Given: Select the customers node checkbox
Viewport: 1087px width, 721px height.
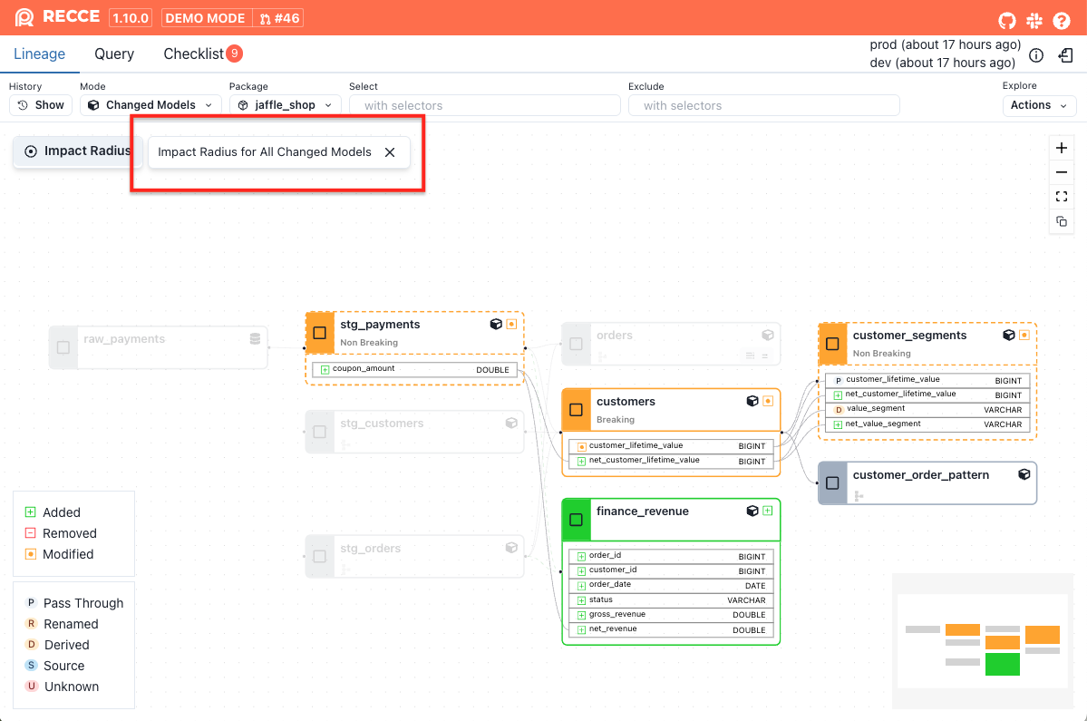Looking at the screenshot, I should [576, 410].
